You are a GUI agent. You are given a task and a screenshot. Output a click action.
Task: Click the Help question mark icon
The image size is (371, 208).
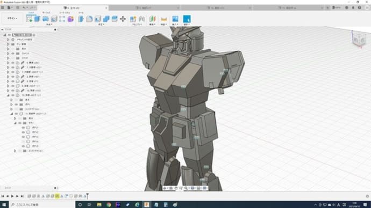click(359, 8)
